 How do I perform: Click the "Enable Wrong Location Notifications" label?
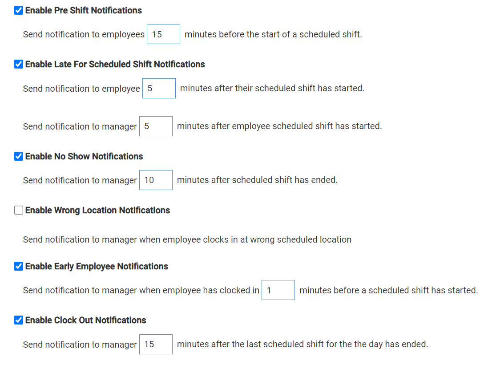97,210
